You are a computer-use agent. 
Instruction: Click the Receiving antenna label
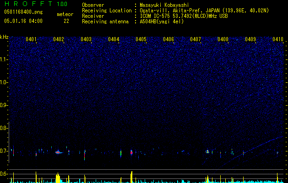click(105, 22)
